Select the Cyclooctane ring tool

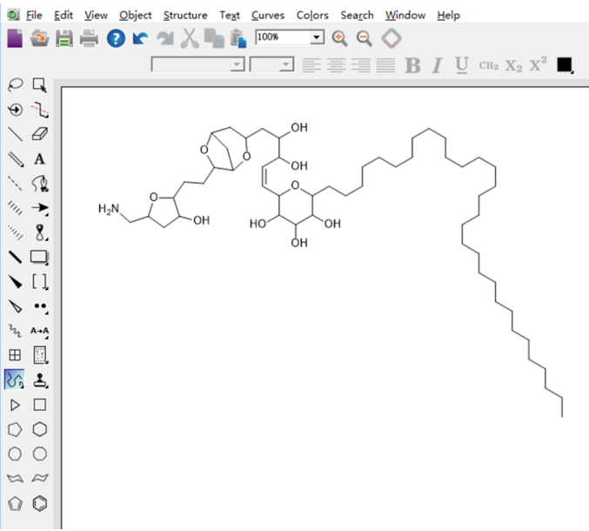[40, 454]
